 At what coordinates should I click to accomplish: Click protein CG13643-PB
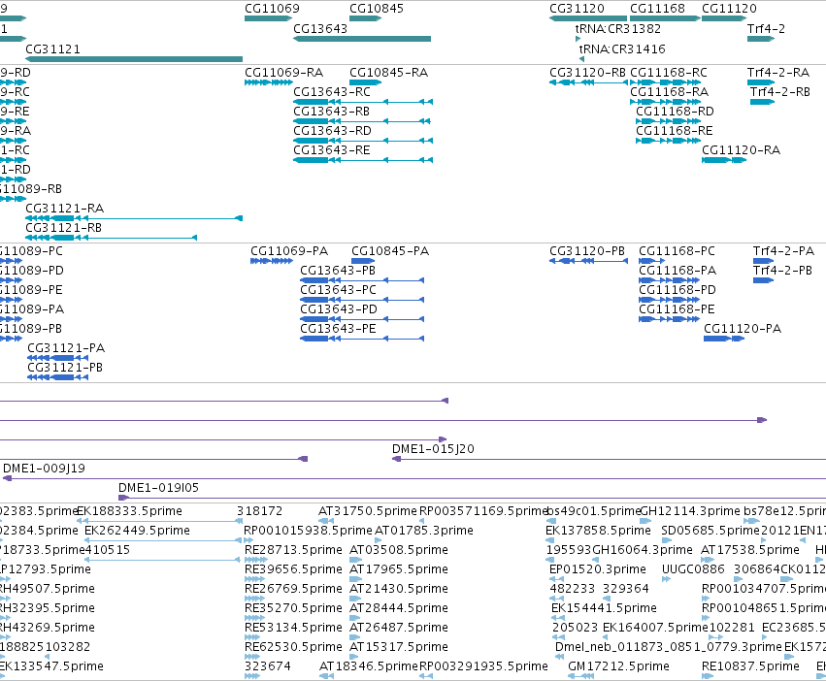pos(338,271)
